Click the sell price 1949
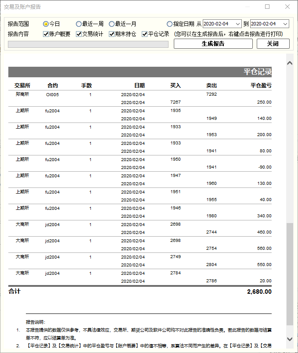Screen dimensions: 298x353 pyautogui.click(x=212, y=119)
